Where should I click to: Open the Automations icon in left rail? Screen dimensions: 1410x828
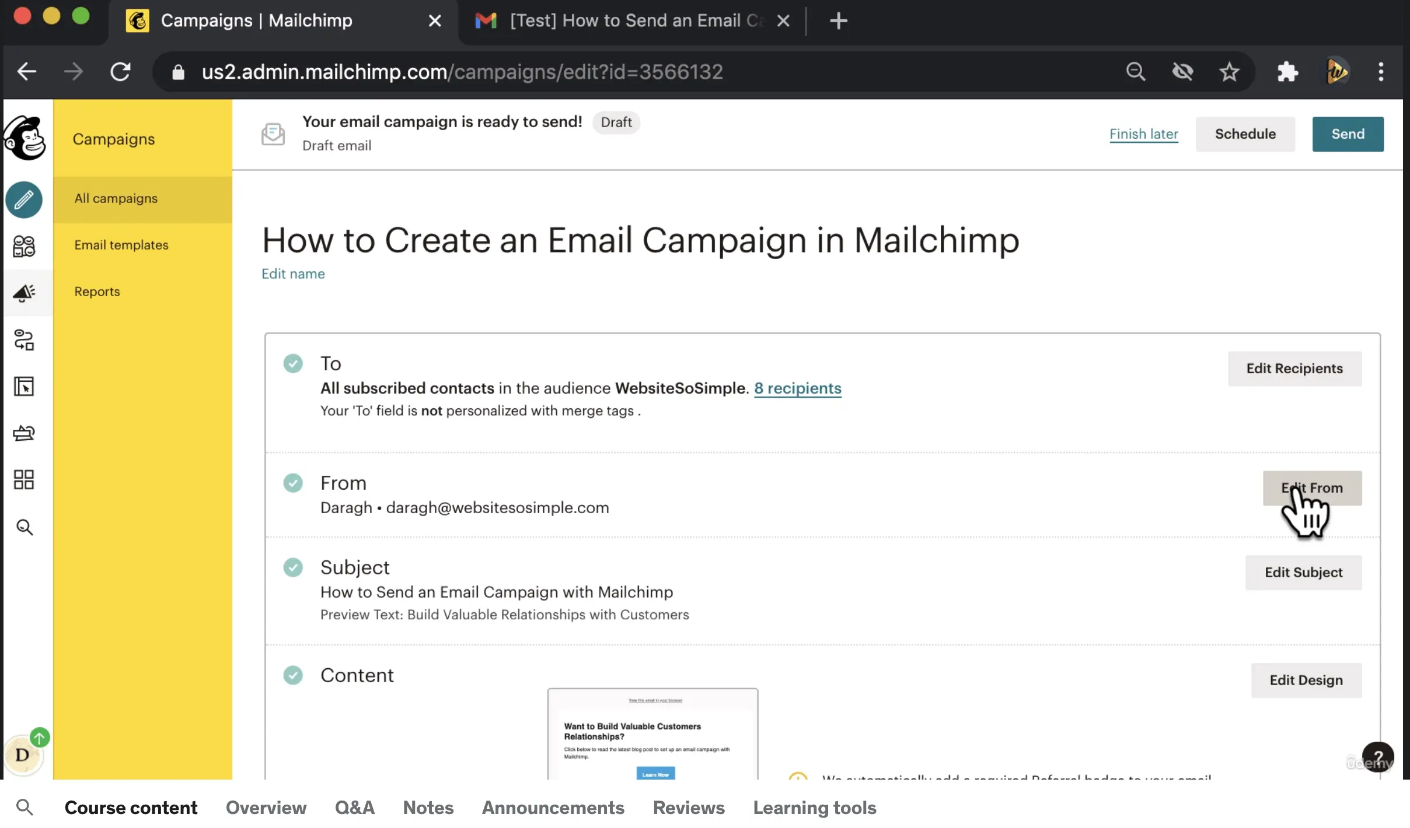pyautogui.click(x=24, y=340)
